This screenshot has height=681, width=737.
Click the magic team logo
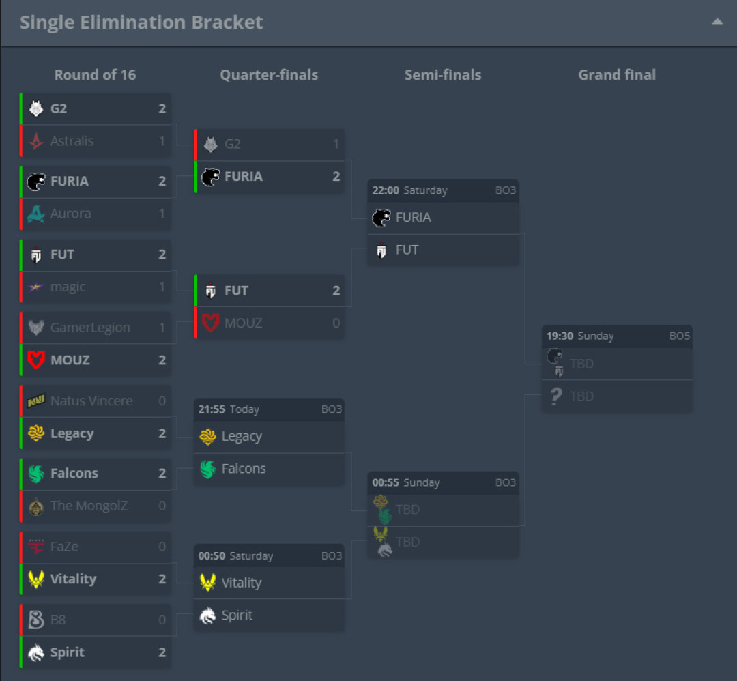tap(36, 287)
